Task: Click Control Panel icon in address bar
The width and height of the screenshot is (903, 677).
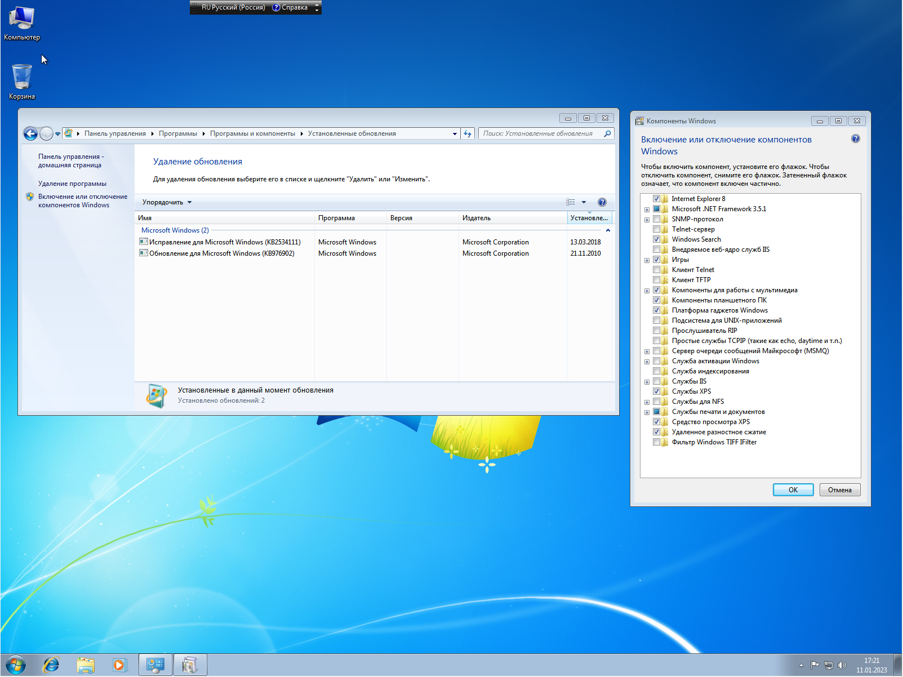Action: pos(68,133)
